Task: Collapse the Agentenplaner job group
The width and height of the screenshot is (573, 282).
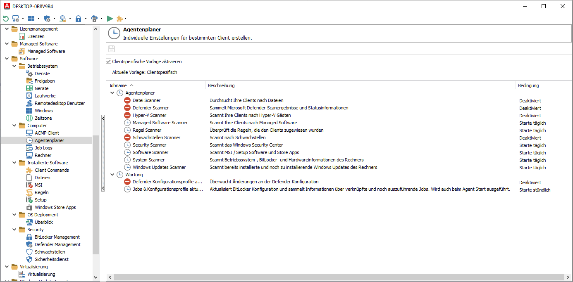Action: [x=112, y=92]
